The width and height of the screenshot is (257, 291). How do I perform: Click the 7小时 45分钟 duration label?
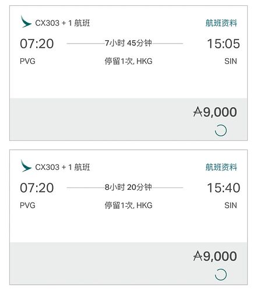click(128, 43)
